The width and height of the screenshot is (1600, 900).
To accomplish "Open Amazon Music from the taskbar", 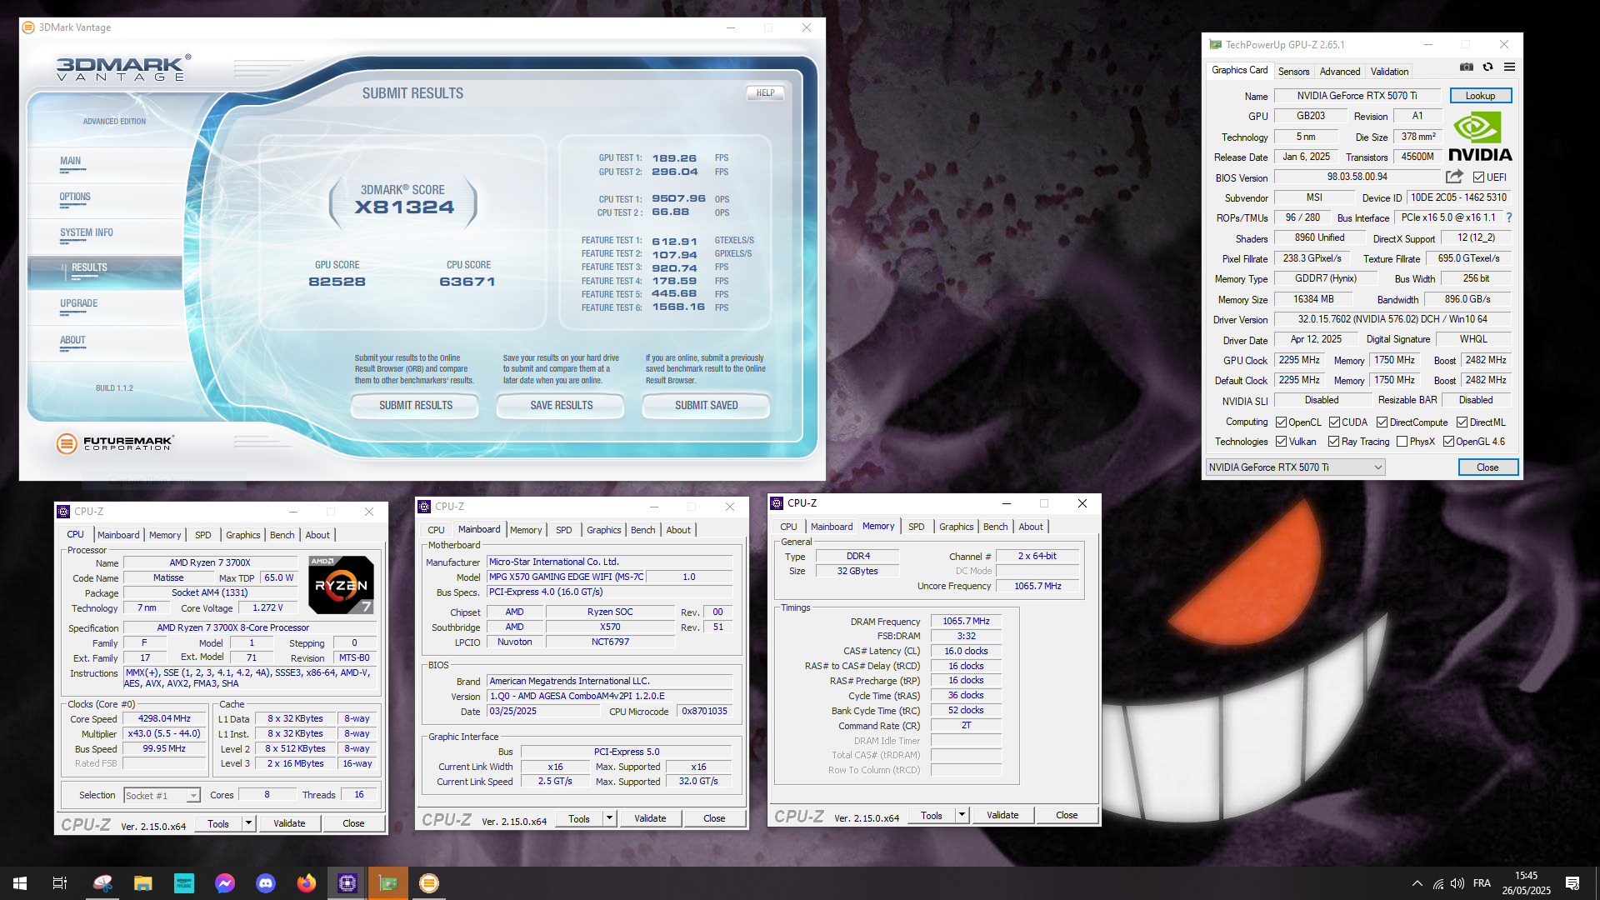I will pos(184,883).
